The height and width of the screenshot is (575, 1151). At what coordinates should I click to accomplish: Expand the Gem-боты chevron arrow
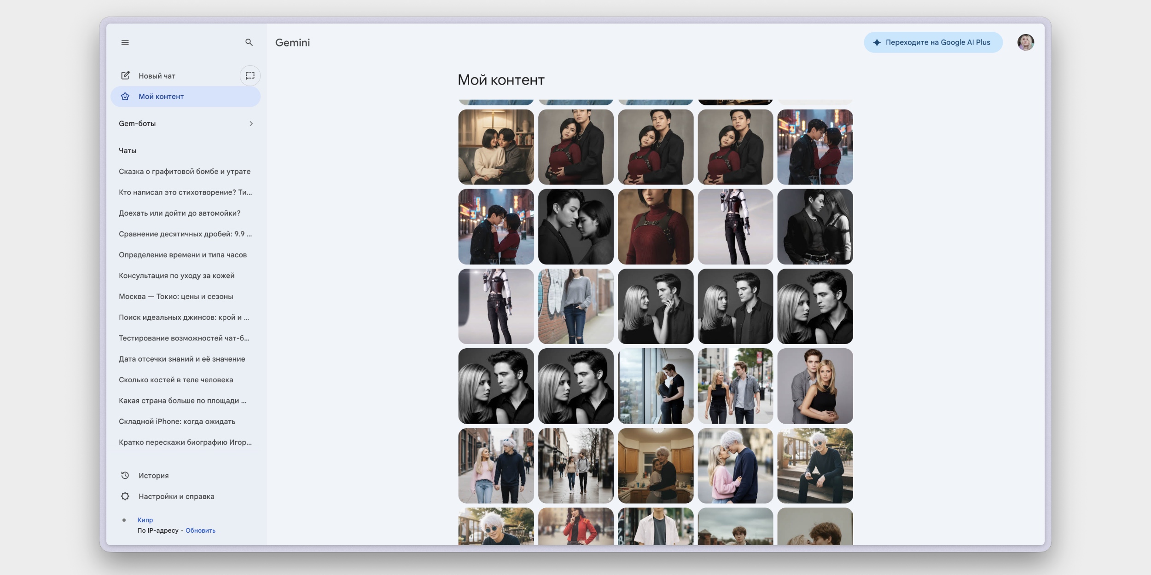[251, 123]
